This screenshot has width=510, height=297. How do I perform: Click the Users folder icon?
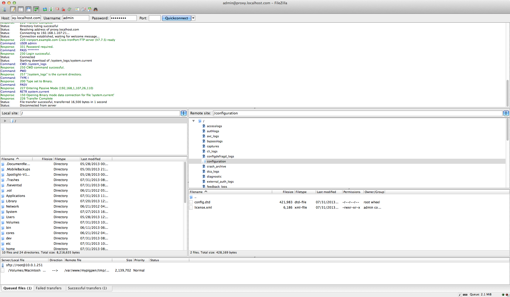tap(3, 217)
